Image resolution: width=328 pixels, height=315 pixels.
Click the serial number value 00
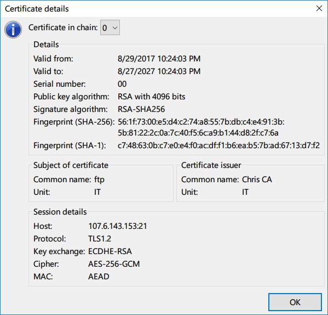point(122,84)
